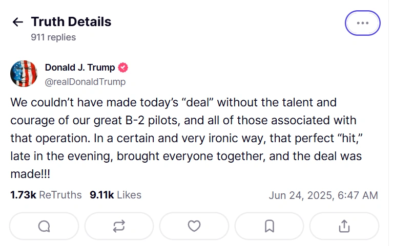The image size is (393, 246).
Task: View the 1.73k ReTruths list
Action: 46,195
